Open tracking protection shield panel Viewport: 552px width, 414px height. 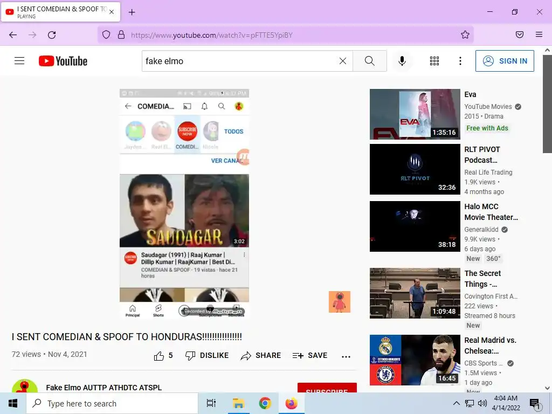106,35
